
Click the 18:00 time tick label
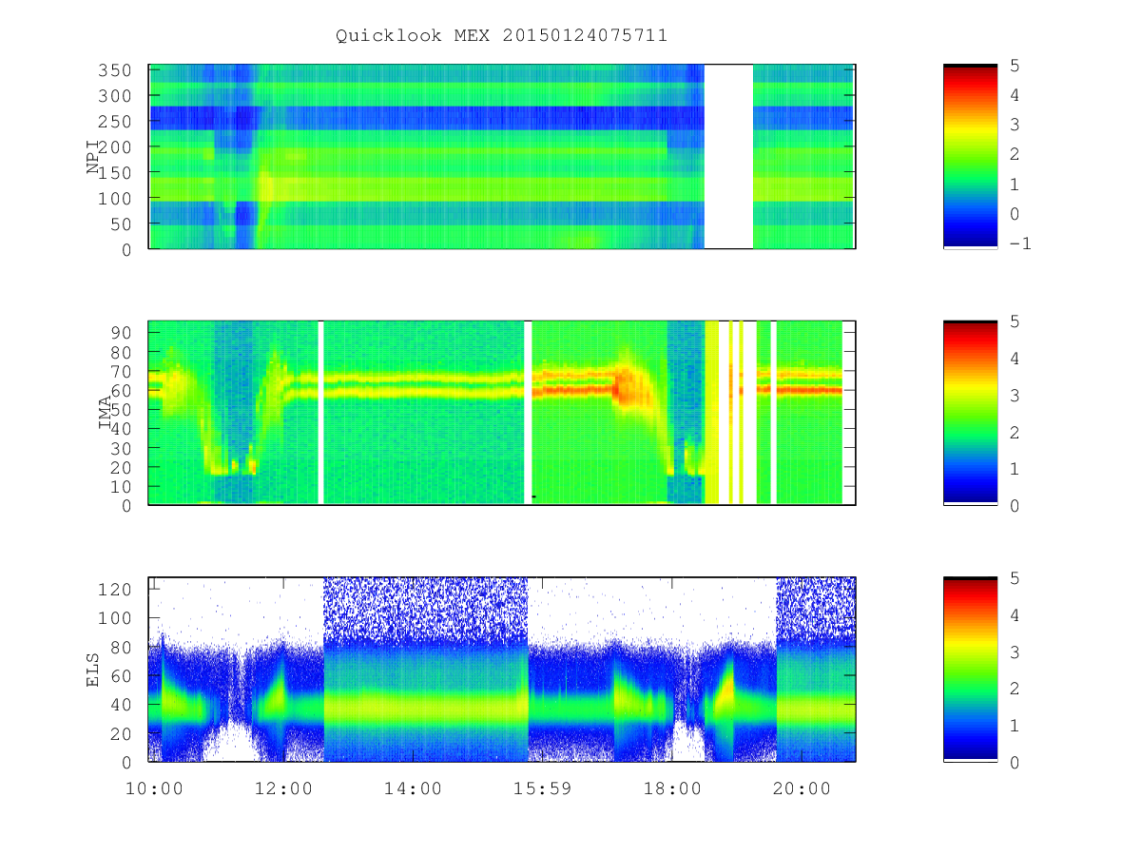click(671, 788)
